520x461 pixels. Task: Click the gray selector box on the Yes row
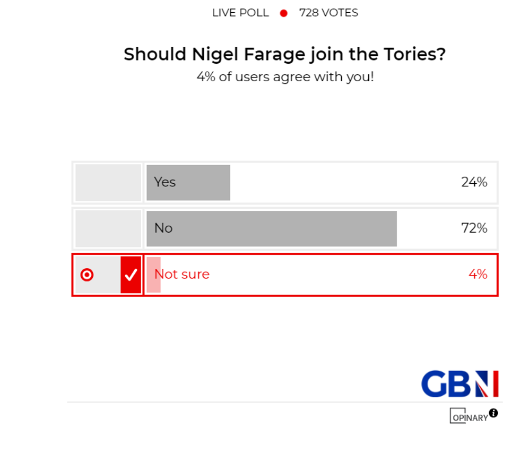pyautogui.click(x=107, y=182)
